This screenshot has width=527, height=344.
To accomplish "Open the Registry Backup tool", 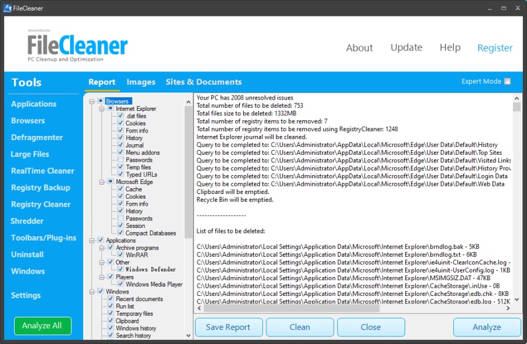I will click(x=40, y=188).
